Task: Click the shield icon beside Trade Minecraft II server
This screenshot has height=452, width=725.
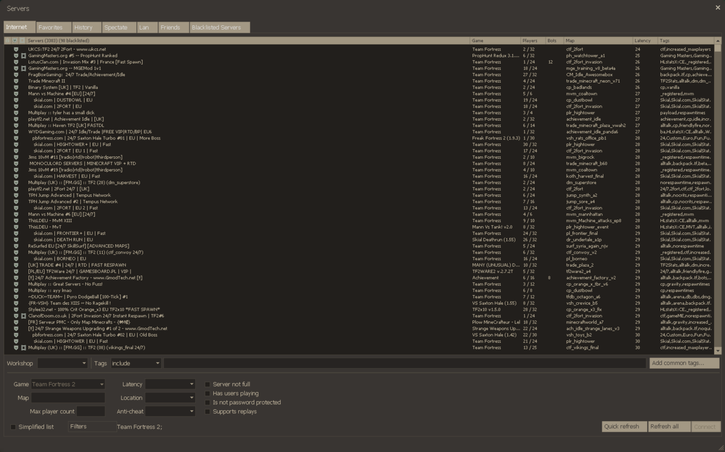Action: coord(16,81)
